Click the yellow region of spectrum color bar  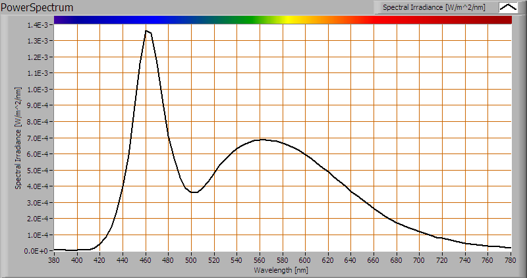(290, 20)
